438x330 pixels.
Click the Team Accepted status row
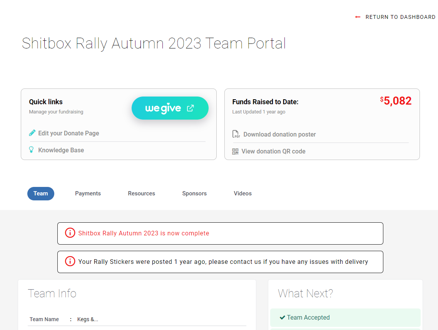[x=345, y=317]
